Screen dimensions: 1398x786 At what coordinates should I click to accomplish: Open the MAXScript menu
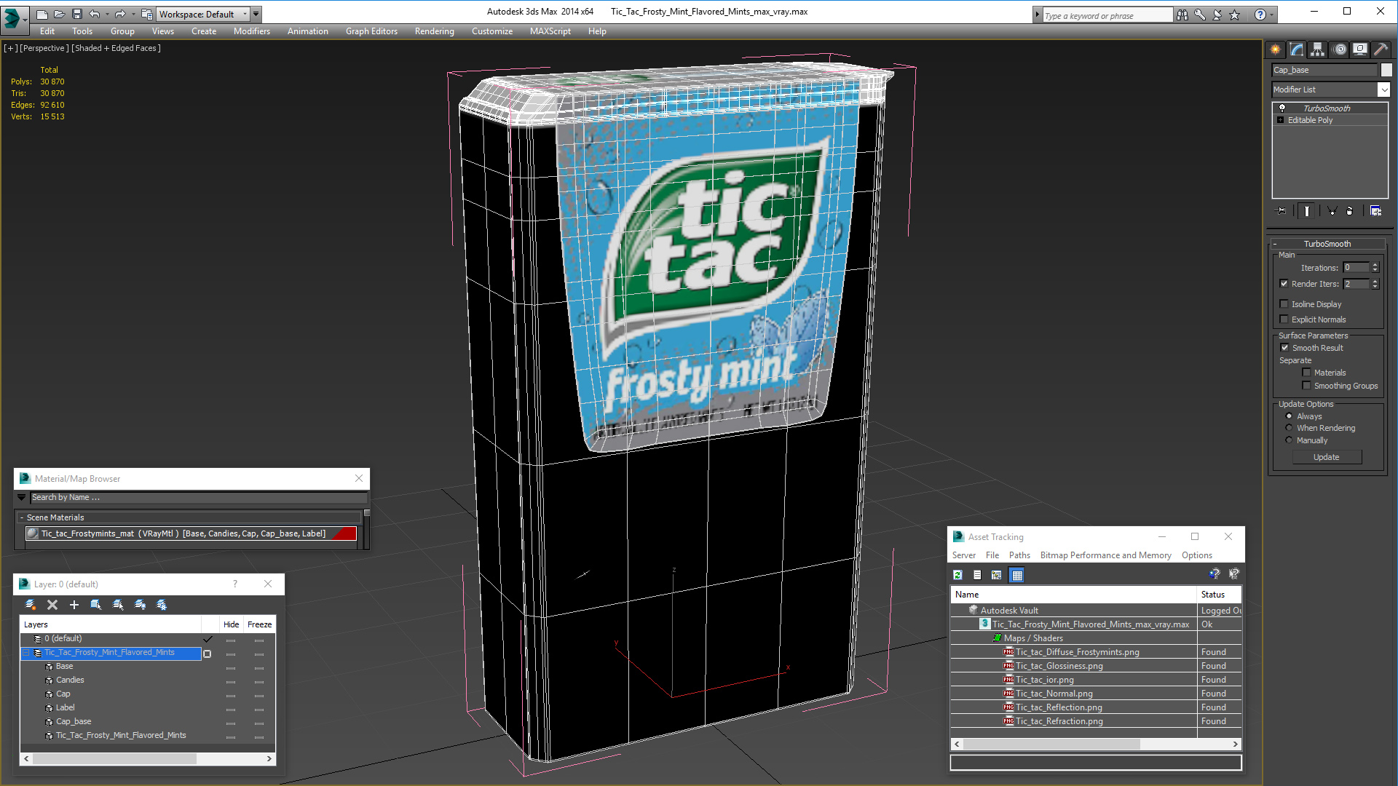point(550,31)
